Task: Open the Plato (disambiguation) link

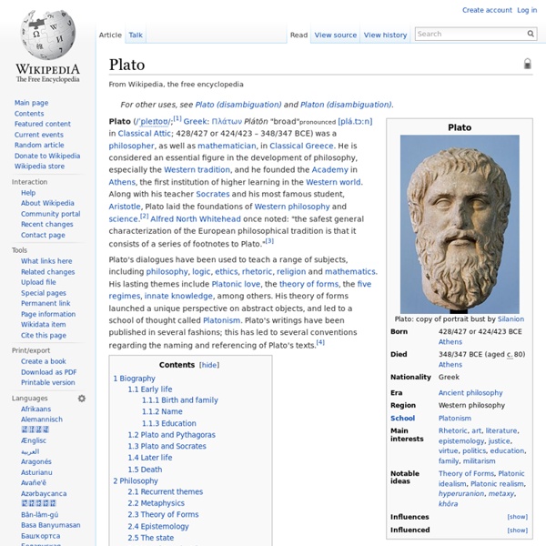Action: tap(238, 105)
